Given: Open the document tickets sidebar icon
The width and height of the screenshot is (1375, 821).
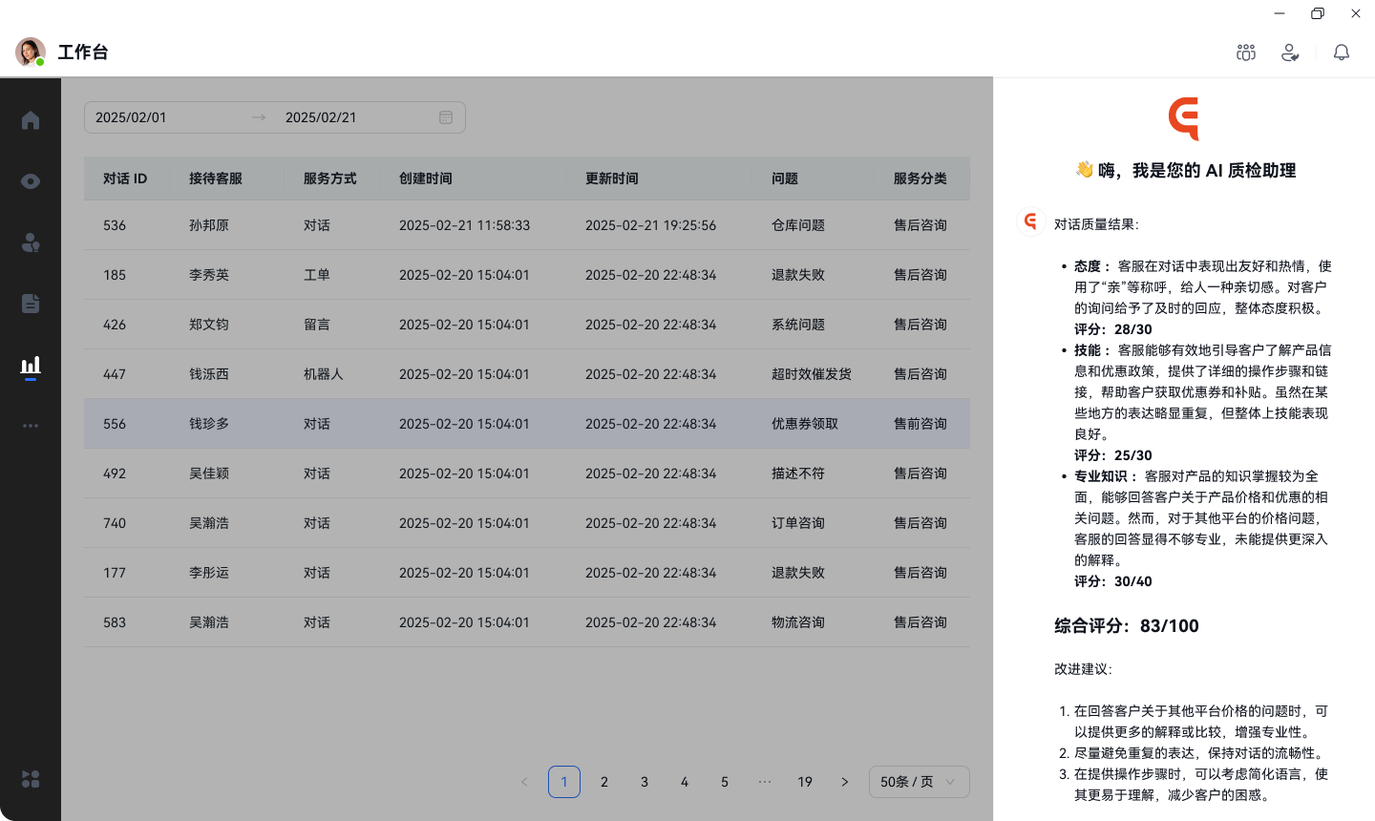Looking at the screenshot, I should point(31,304).
